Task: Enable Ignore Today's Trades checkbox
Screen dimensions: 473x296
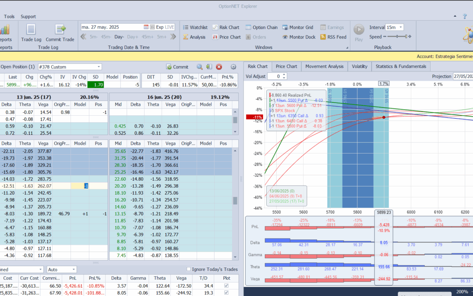Action: click(x=189, y=269)
